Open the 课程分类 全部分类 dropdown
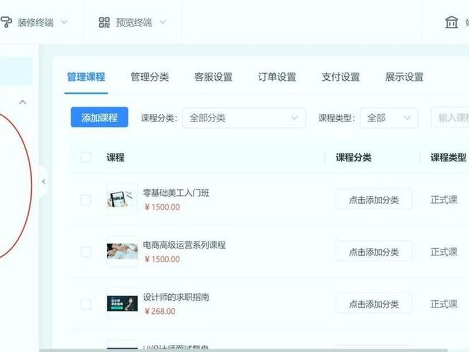This screenshot has height=352, width=469. pos(244,118)
